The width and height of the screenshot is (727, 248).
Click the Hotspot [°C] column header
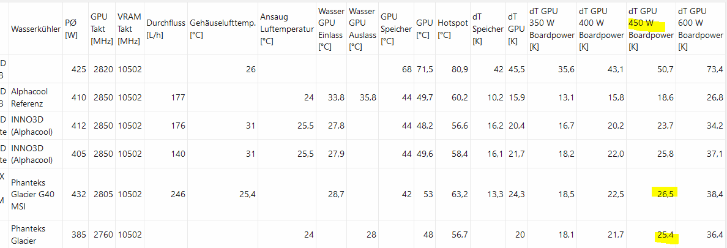[453, 29]
